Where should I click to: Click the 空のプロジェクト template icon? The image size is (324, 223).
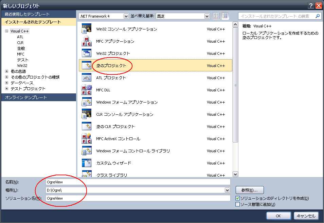[x=86, y=65]
